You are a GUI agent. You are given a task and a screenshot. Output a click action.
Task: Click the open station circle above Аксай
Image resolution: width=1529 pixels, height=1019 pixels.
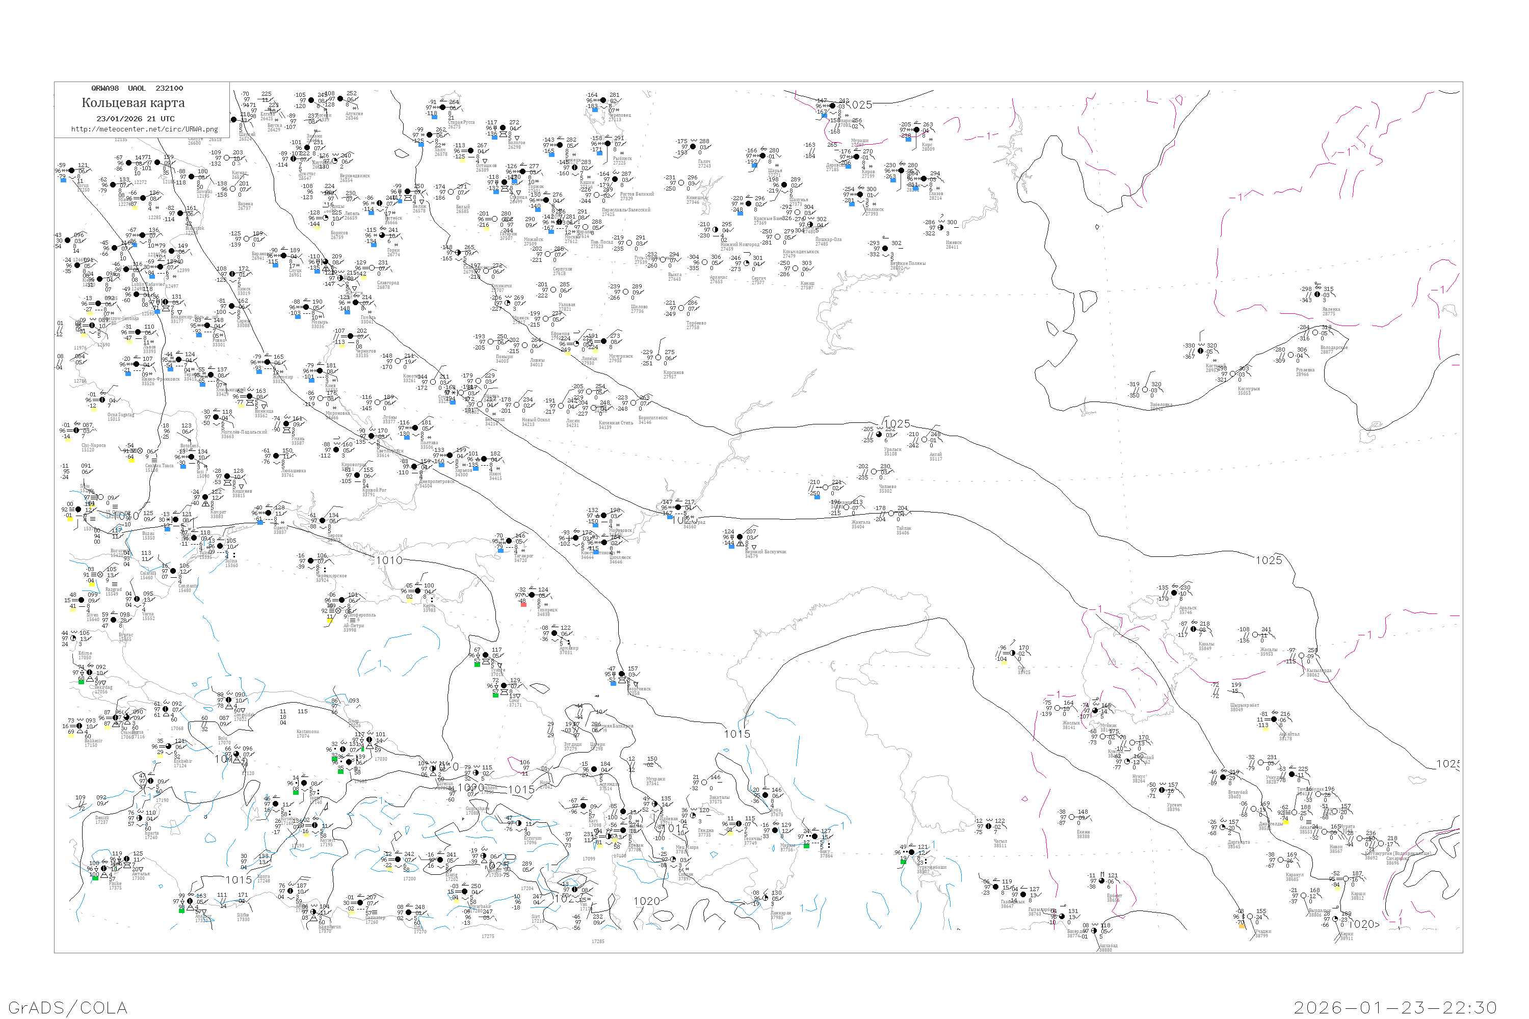[x=925, y=439]
